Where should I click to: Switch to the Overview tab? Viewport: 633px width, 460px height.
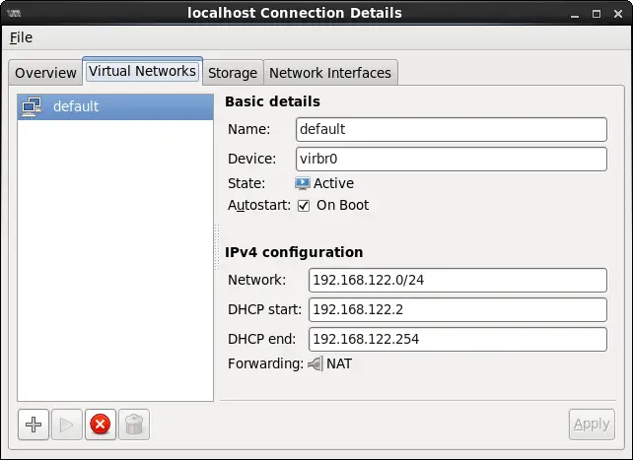(x=45, y=73)
